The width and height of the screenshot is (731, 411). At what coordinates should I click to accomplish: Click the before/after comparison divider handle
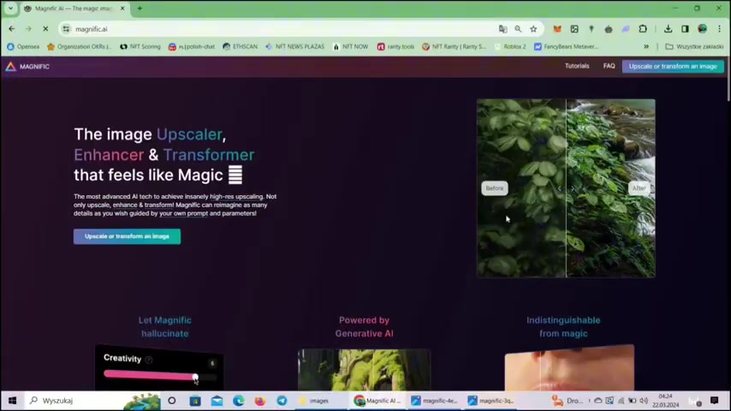pos(566,188)
